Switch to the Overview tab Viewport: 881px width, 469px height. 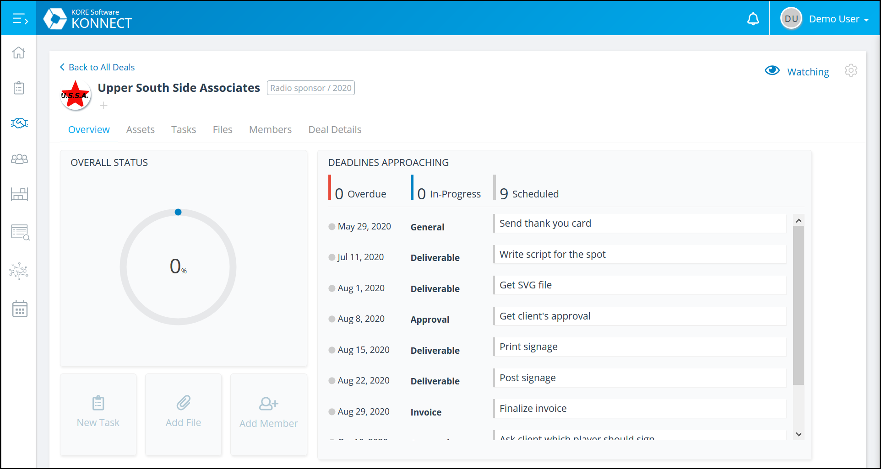pos(89,130)
